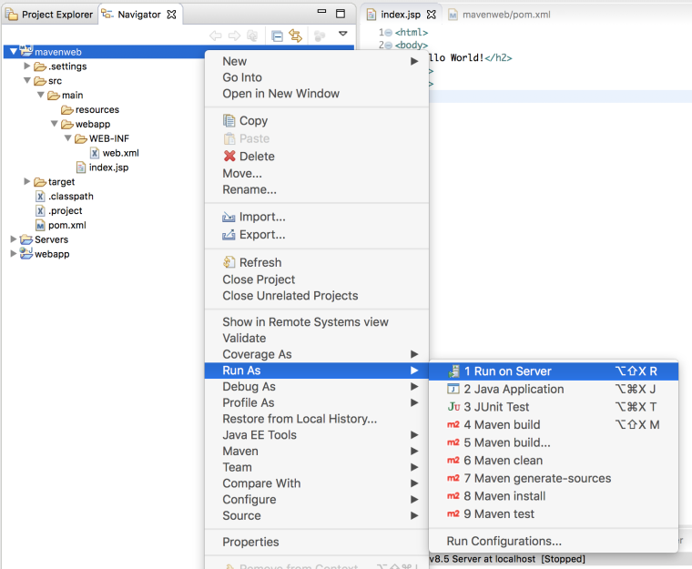692x569 pixels.
Task: Choose Close Project
Action: 317,279
